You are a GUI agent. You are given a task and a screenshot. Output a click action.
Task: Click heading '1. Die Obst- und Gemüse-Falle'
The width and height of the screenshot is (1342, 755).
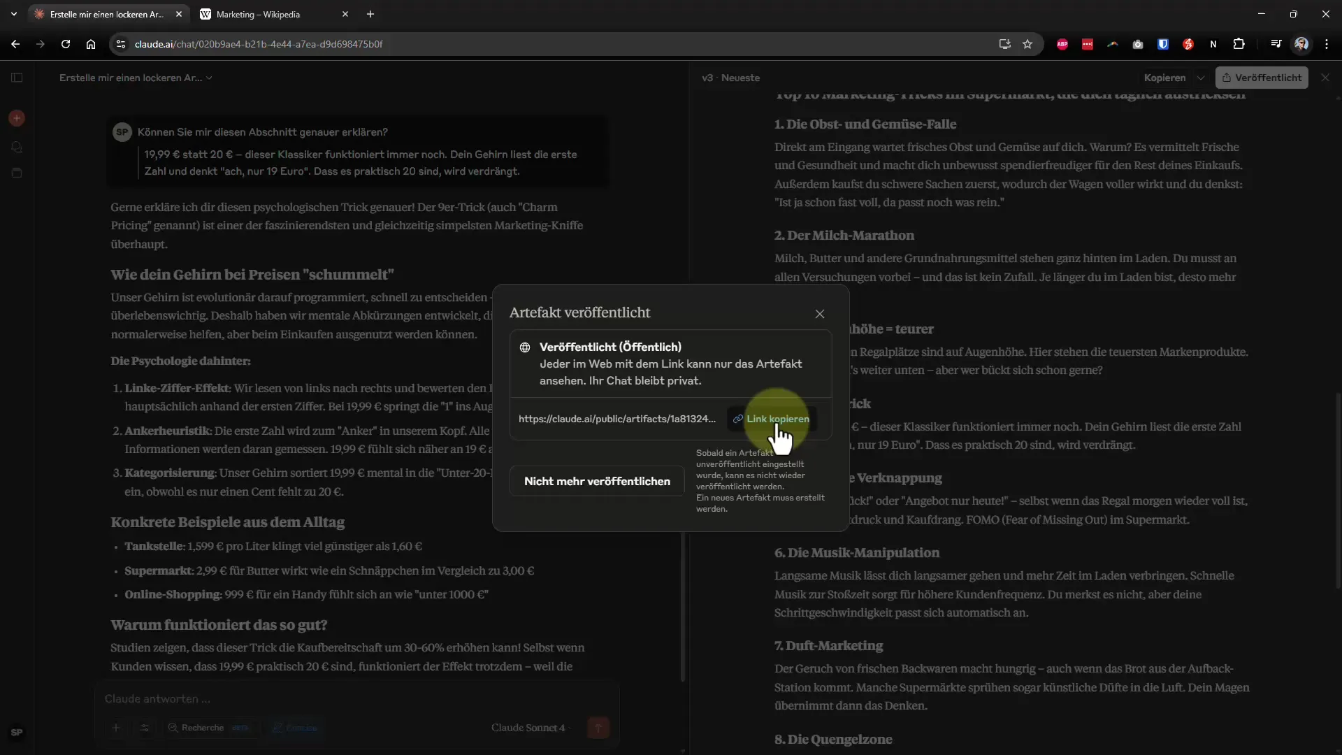865,124
